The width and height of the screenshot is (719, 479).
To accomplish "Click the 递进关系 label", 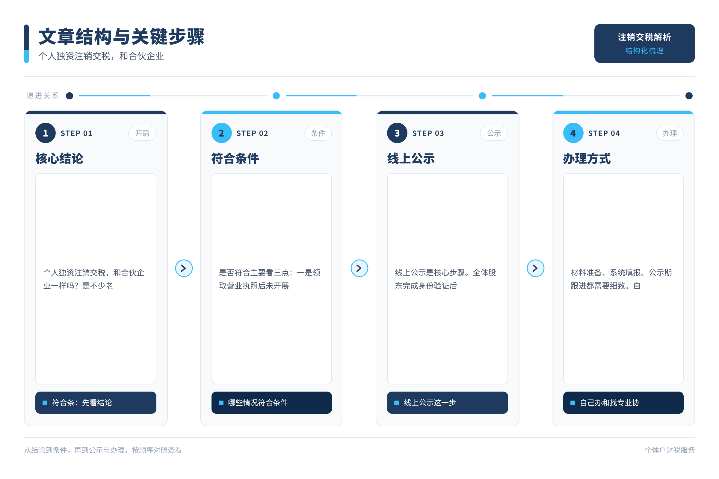I will click(43, 96).
